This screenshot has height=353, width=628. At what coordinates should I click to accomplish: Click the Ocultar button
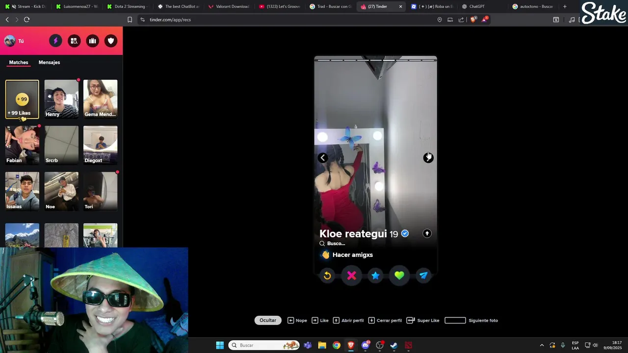click(x=268, y=320)
